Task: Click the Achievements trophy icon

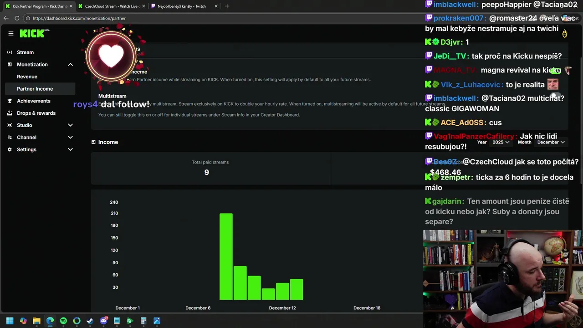Action: pyautogui.click(x=10, y=101)
